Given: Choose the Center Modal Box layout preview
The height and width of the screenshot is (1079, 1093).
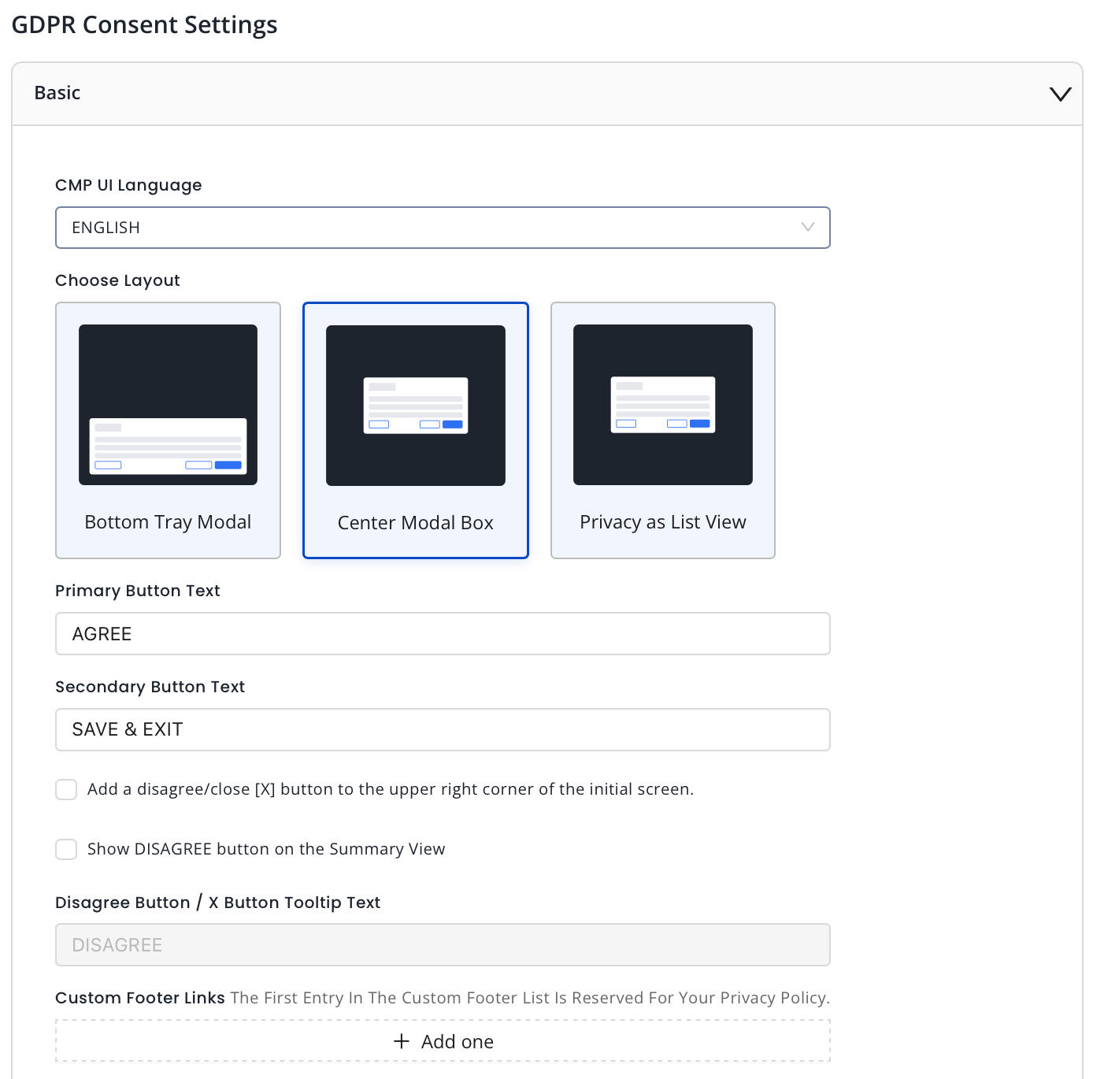Looking at the screenshot, I should pyautogui.click(x=415, y=406).
